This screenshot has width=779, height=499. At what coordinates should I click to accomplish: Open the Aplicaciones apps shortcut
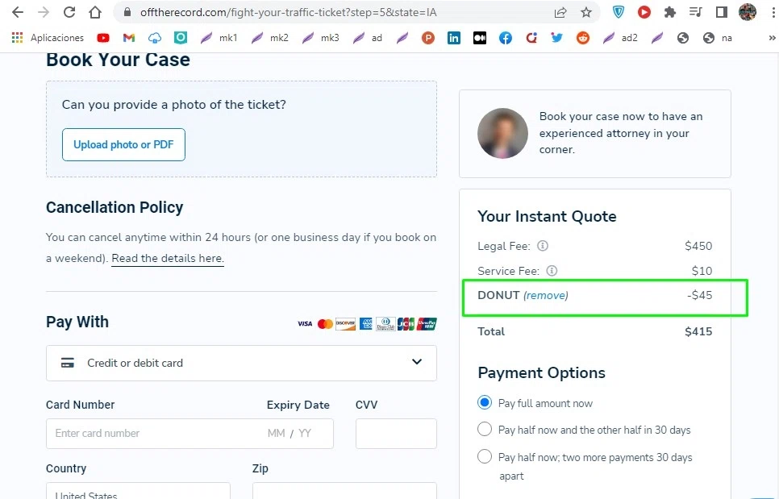48,38
